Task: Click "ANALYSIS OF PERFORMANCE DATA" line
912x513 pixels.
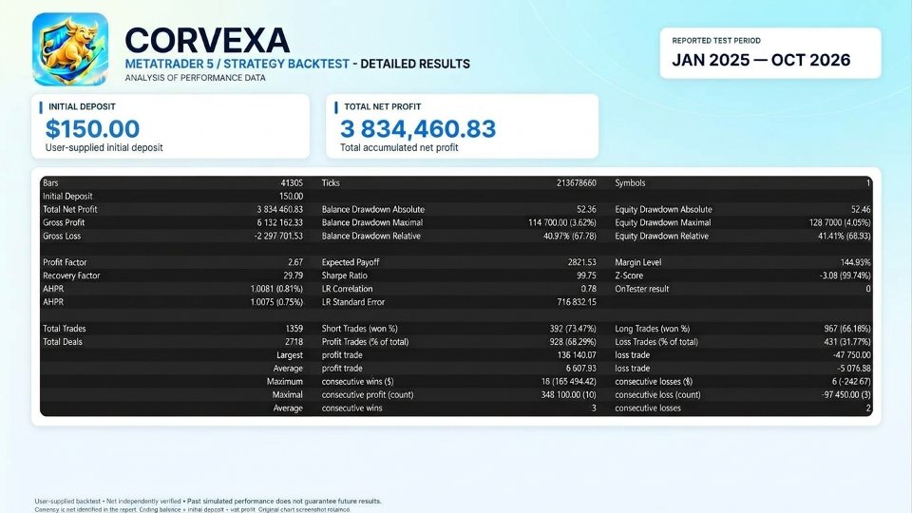Action: (x=196, y=78)
